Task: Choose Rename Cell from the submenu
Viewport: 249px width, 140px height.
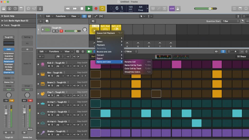Action: pyautogui.click(x=130, y=62)
